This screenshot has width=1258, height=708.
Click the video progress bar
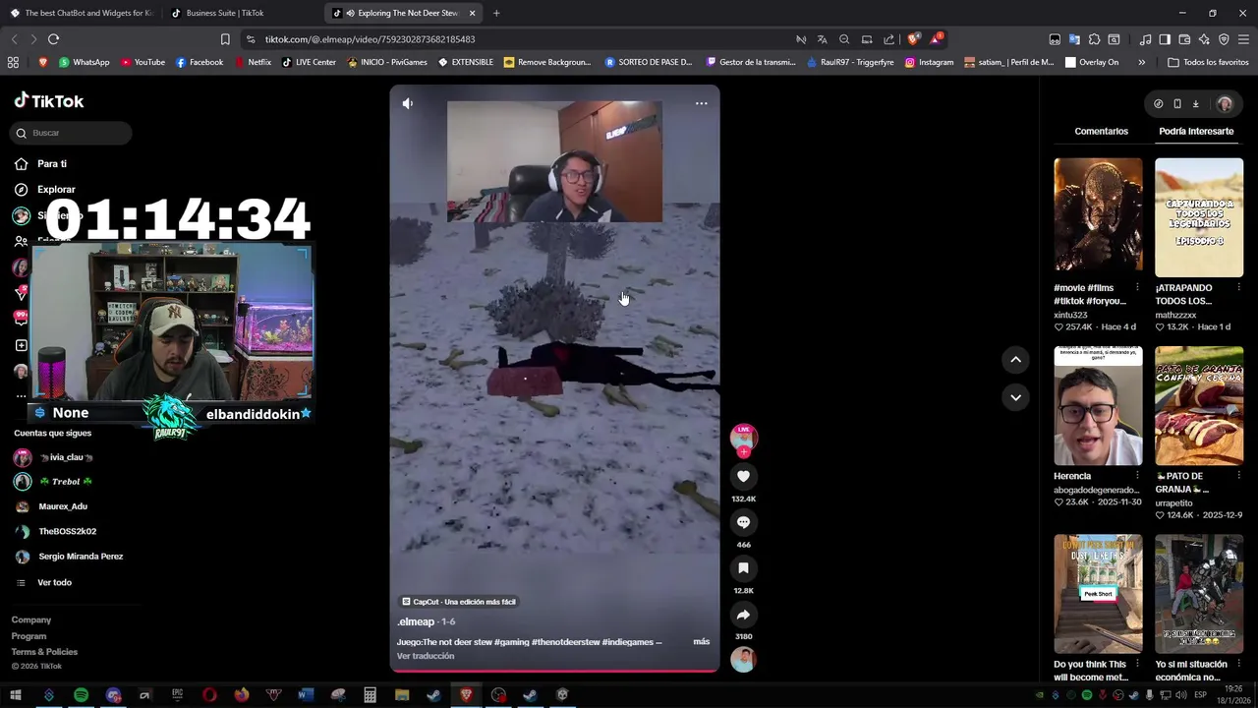coord(554,671)
